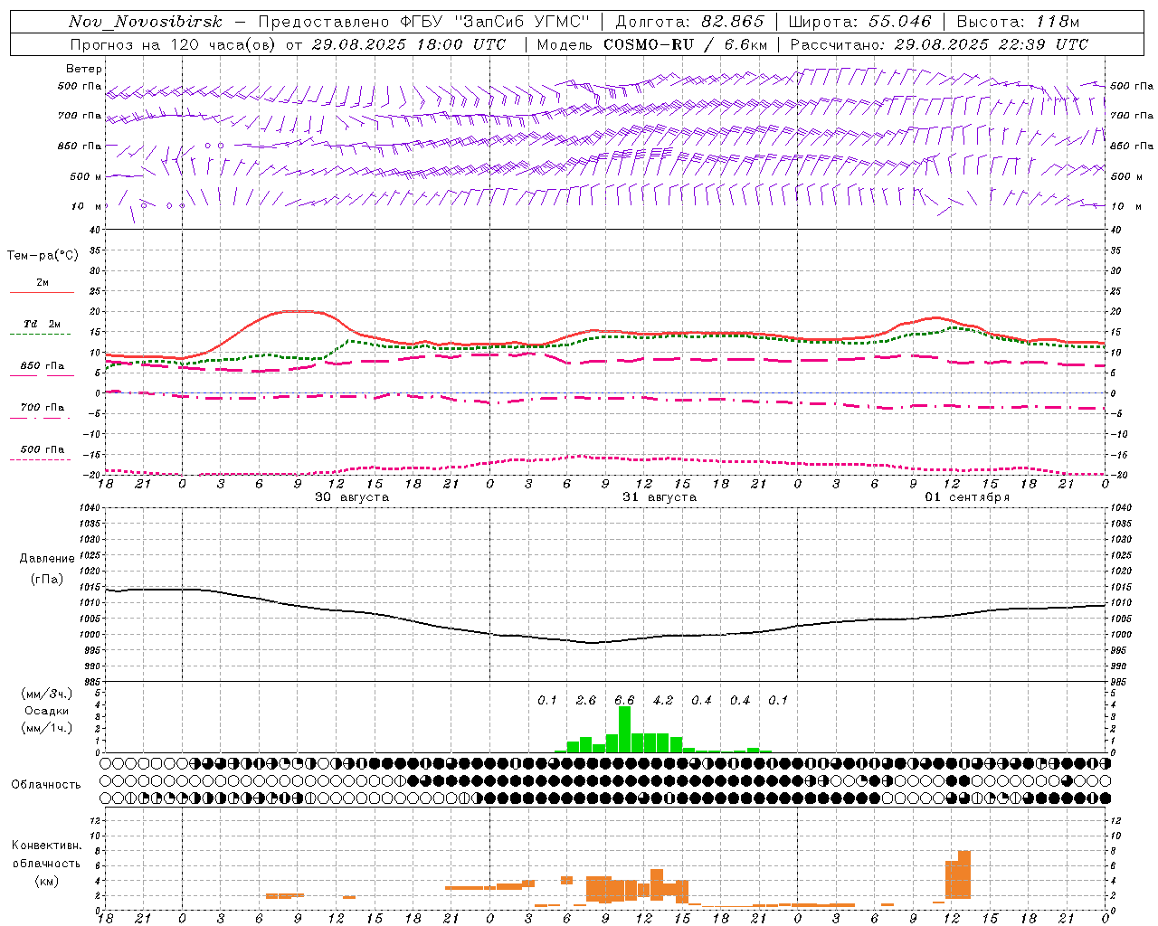
Task: Click the Облачность cloud cover label
Action: point(46,785)
